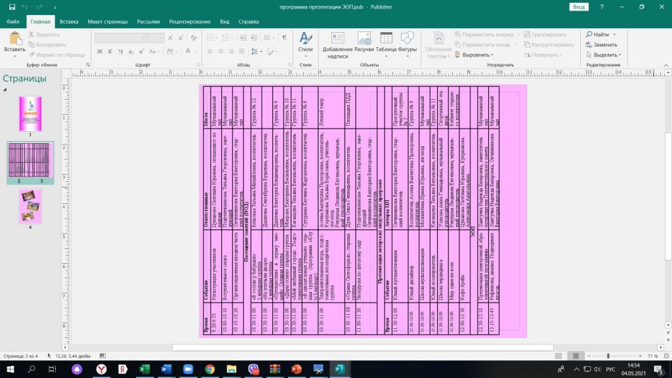
Task: Click Добавление надписи to draw text box
Action: coord(337,43)
